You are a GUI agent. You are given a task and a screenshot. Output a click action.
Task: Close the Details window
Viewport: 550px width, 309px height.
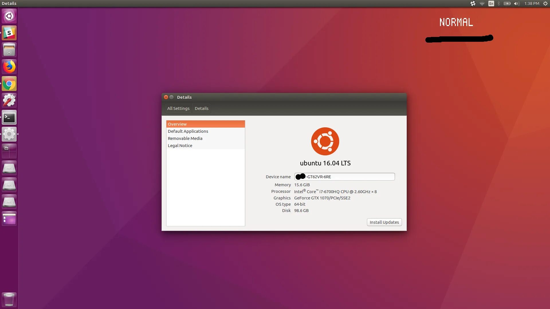(166, 97)
